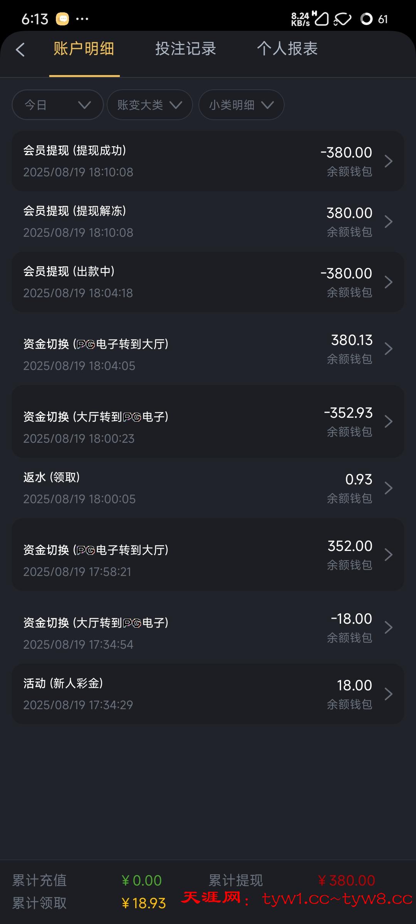
Task: Tap chevron on 返水 (领取) row
Action: point(389,488)
